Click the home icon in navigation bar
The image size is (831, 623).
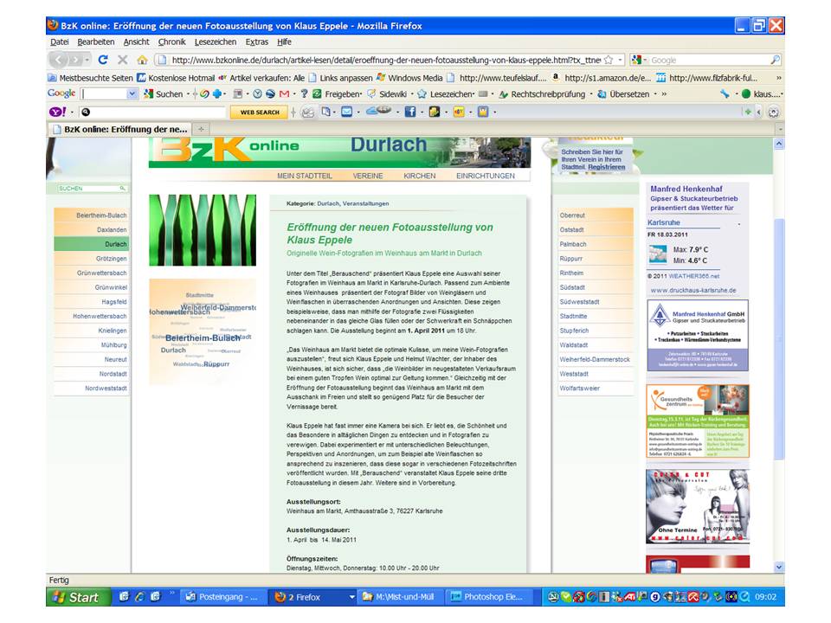click(x=142, y=60)
